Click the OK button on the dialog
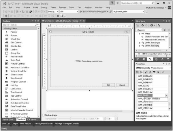173x131 pixels. (x=108, y=85)
